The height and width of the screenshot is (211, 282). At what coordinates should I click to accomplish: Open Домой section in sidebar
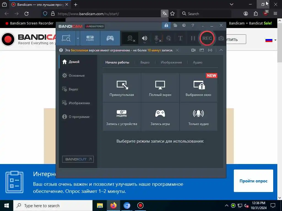78,62
